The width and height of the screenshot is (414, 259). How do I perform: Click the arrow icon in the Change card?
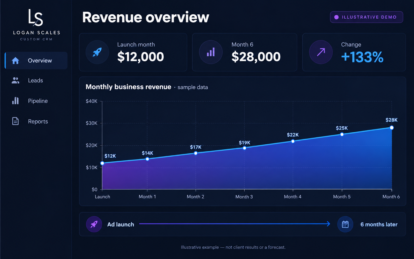point(321,52)
